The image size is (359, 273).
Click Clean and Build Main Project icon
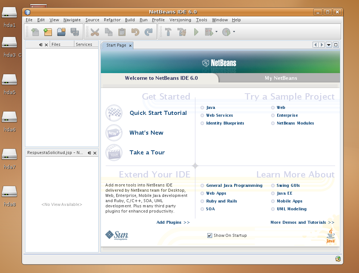click(182, 32)
